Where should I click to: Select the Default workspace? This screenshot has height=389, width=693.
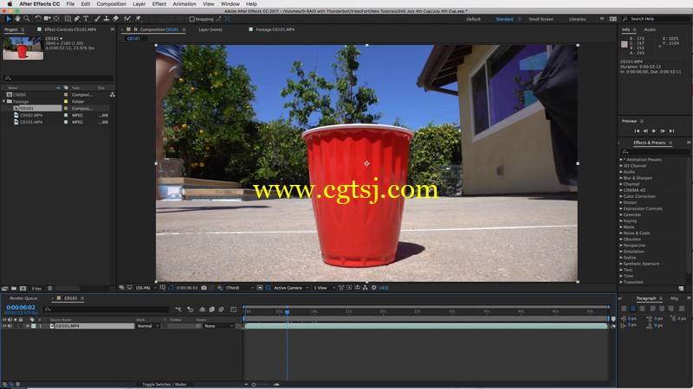tap(473, 19)
